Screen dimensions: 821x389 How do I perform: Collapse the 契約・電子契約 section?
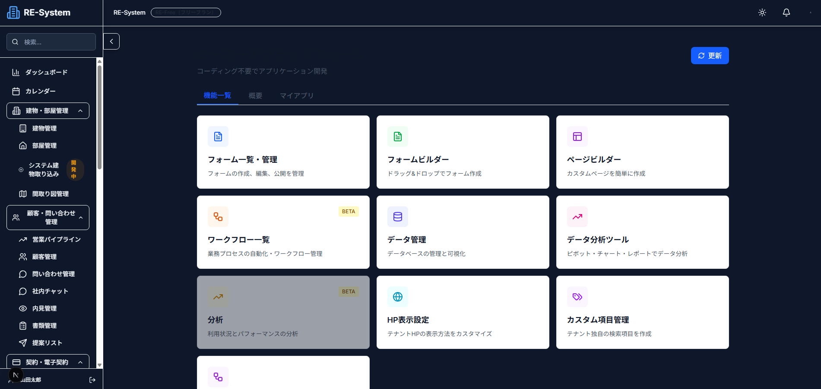48,362
